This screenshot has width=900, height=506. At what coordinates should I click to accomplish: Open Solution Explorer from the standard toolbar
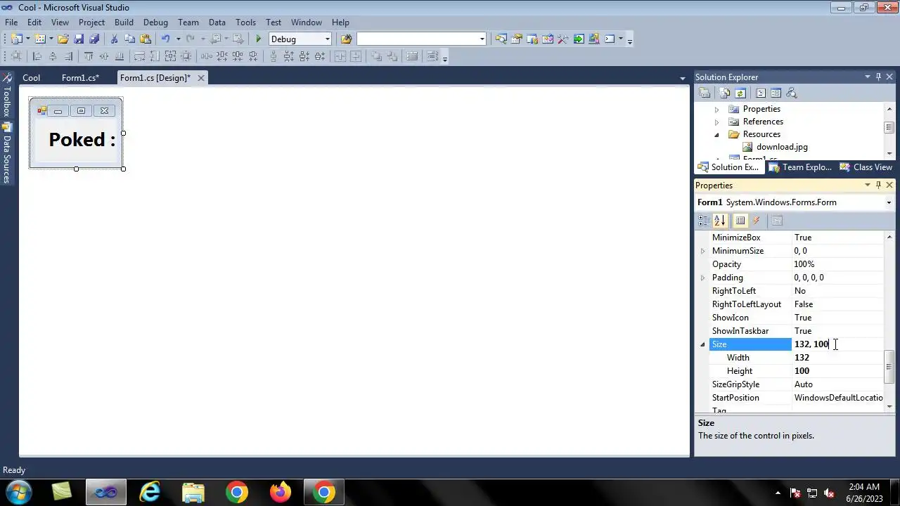[x=501, y=39]
